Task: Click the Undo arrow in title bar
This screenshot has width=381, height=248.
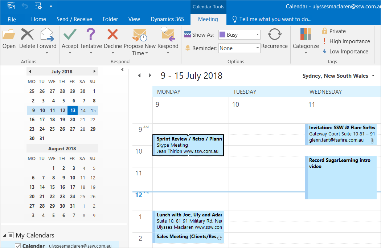Action: (x=25, y=6)
